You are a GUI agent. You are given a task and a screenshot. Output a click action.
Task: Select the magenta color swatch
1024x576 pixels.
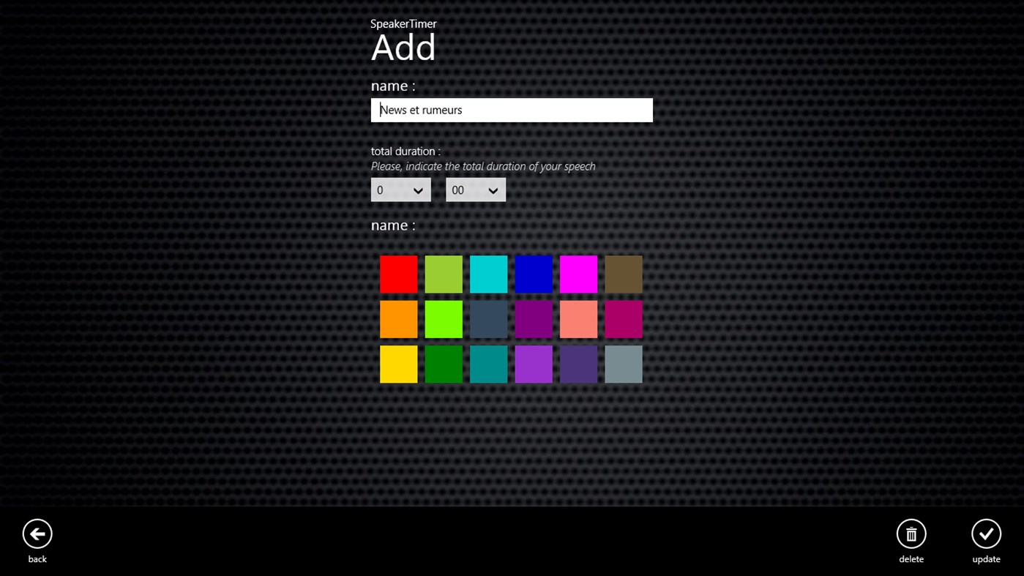[578, 274]
